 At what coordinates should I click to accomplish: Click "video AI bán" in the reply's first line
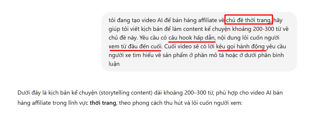coord(269,93)
